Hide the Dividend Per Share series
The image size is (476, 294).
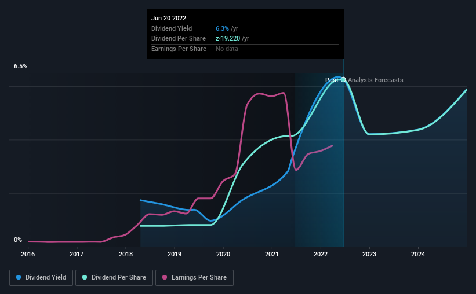tap(114, 278)
